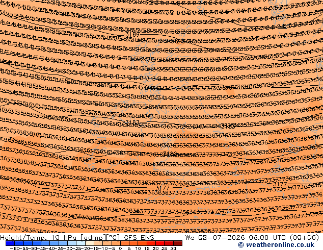This screenshot has height=250, width=323.
Task: Select the date 'We 08-07-2026'
Action: tap(215, 238)
